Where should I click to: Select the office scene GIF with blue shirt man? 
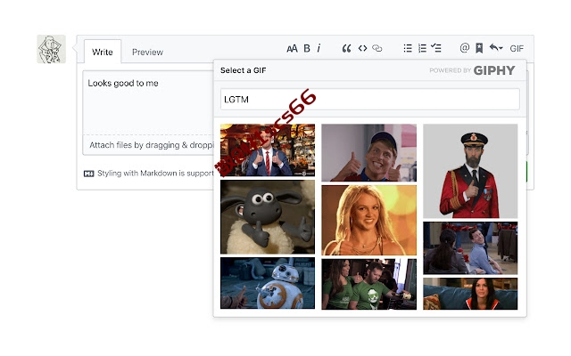470,248
